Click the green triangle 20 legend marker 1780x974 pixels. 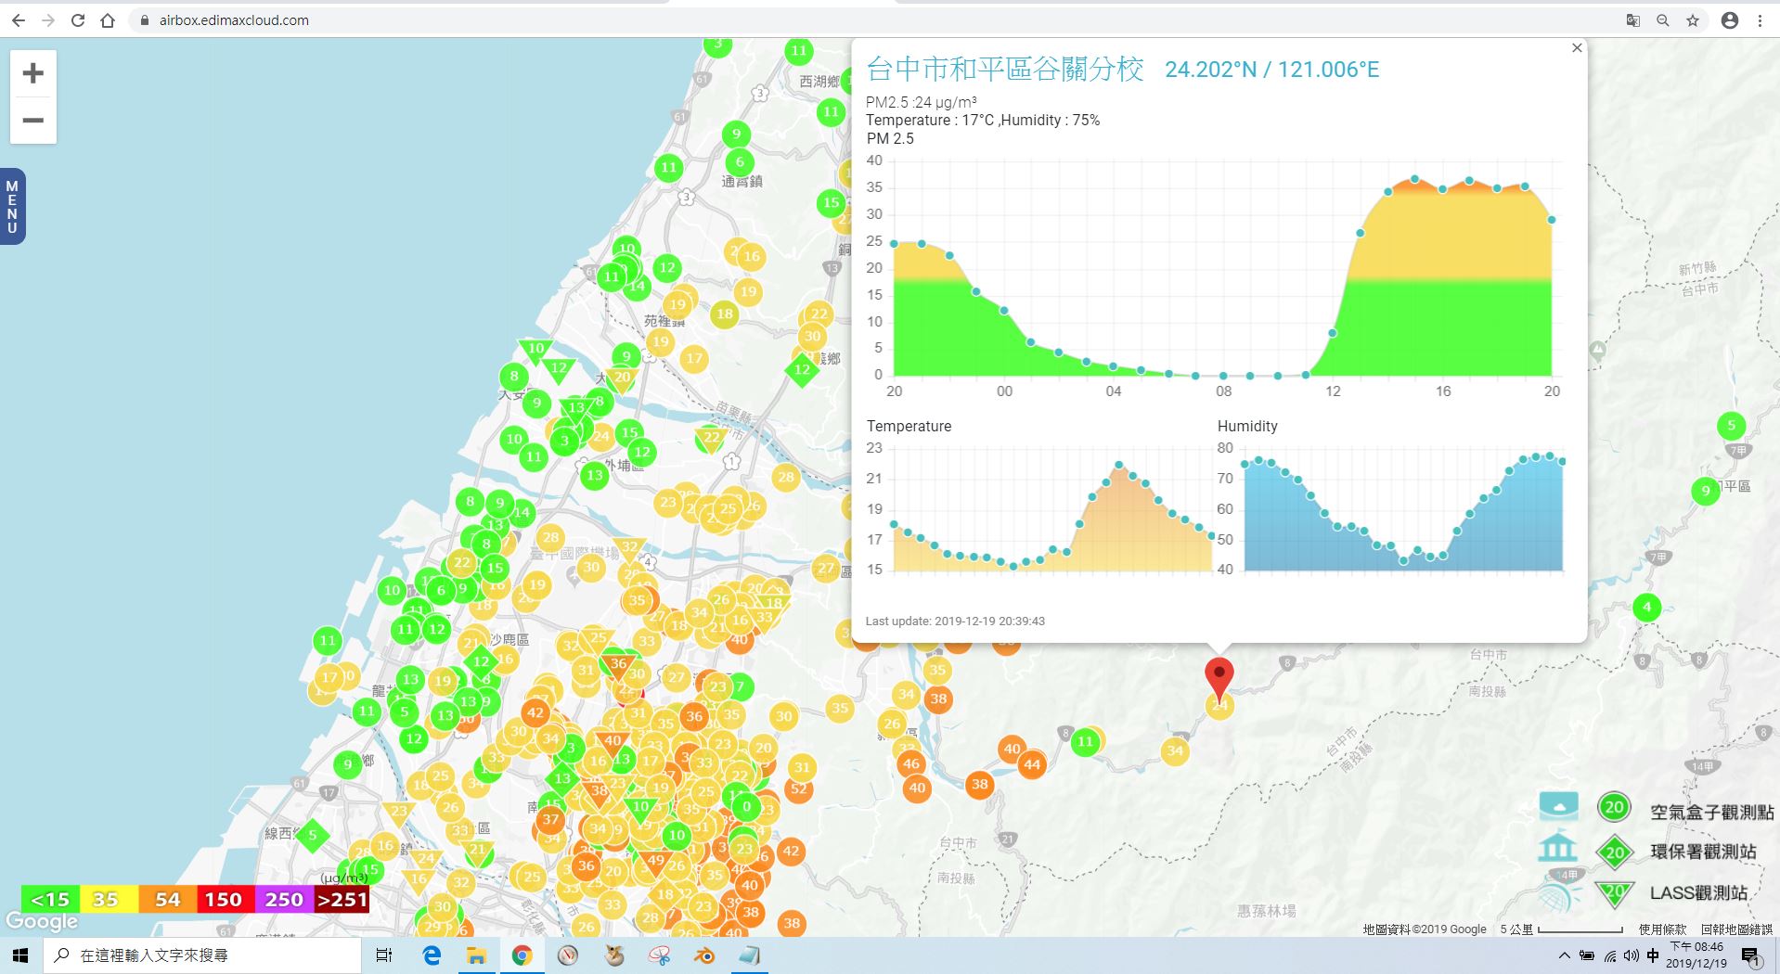pos(1615,892)
